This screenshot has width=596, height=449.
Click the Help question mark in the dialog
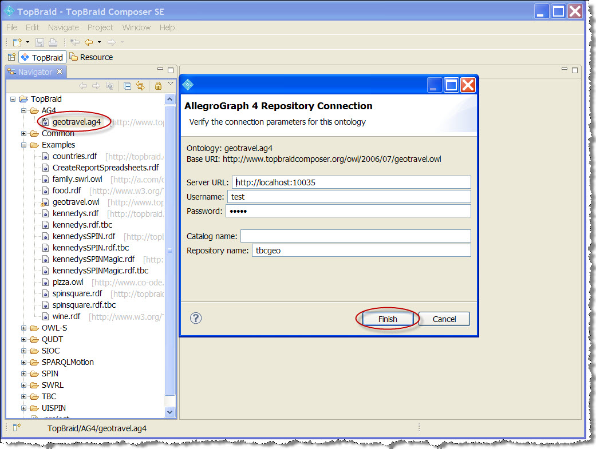click(x=196, y=319)
